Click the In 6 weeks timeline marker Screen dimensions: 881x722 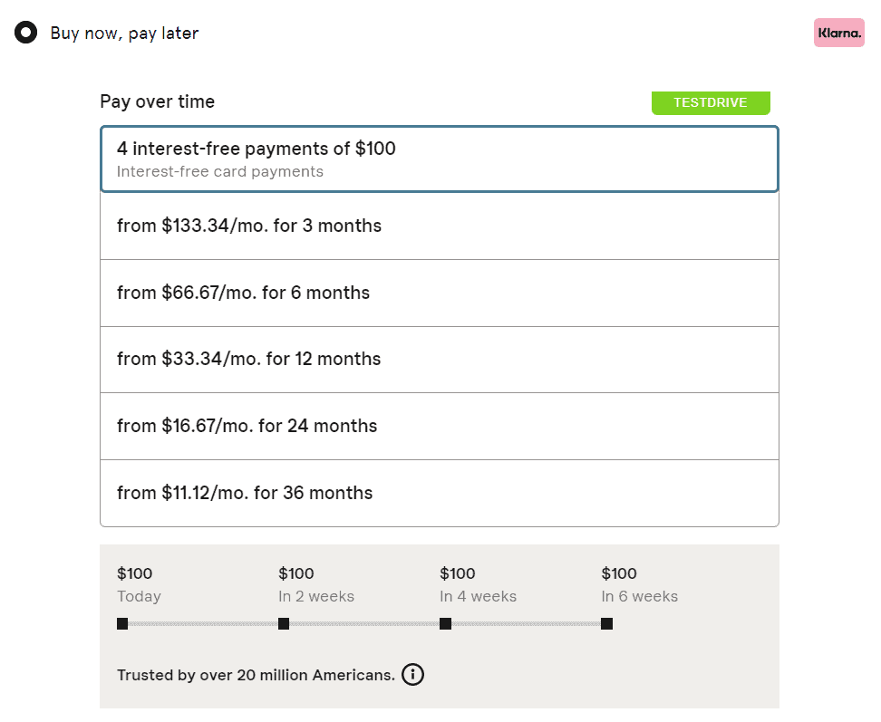coord(606,623)
